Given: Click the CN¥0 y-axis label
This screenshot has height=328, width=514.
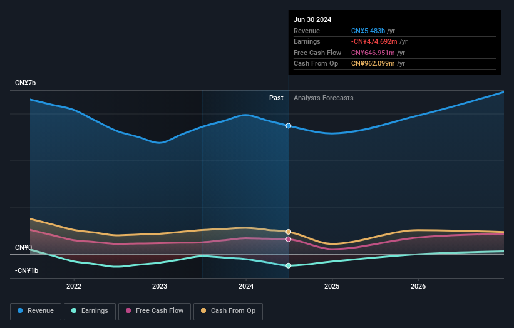Looking at the screenshot, I should point(24,247).
